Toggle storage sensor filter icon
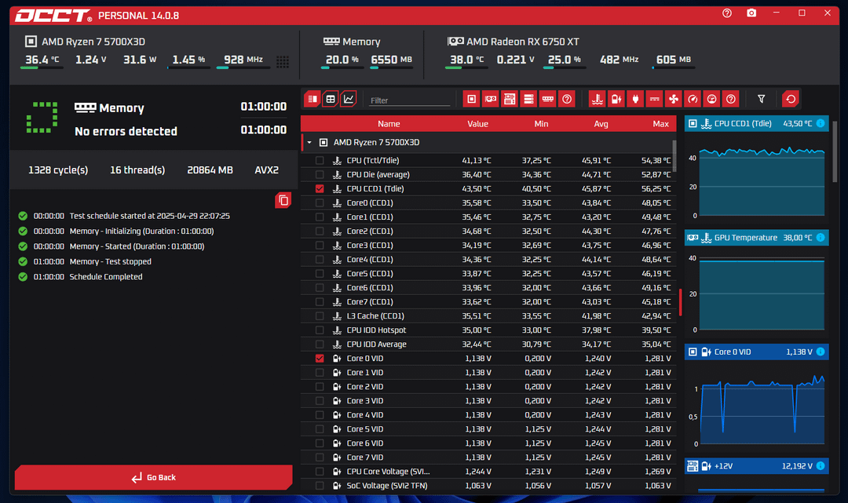This screenshot has height=503, width=848. pyautogui.click(x=528, y=99)
